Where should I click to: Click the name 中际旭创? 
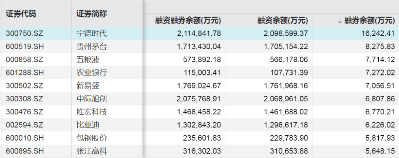92,99
